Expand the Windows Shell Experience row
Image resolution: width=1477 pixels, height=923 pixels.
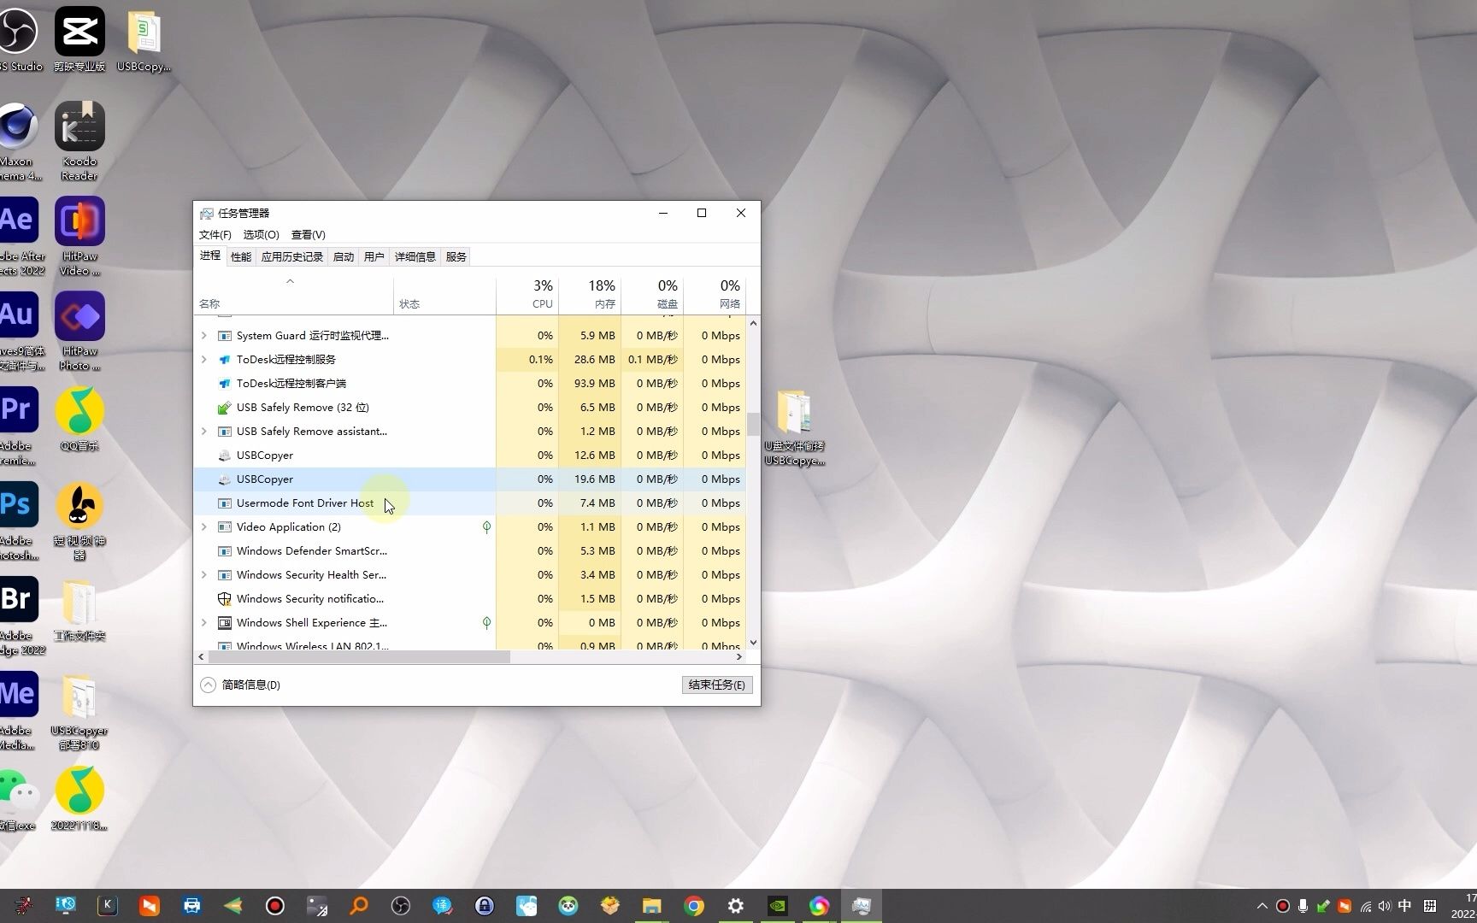pyautogui.click(x=204, y=623)
